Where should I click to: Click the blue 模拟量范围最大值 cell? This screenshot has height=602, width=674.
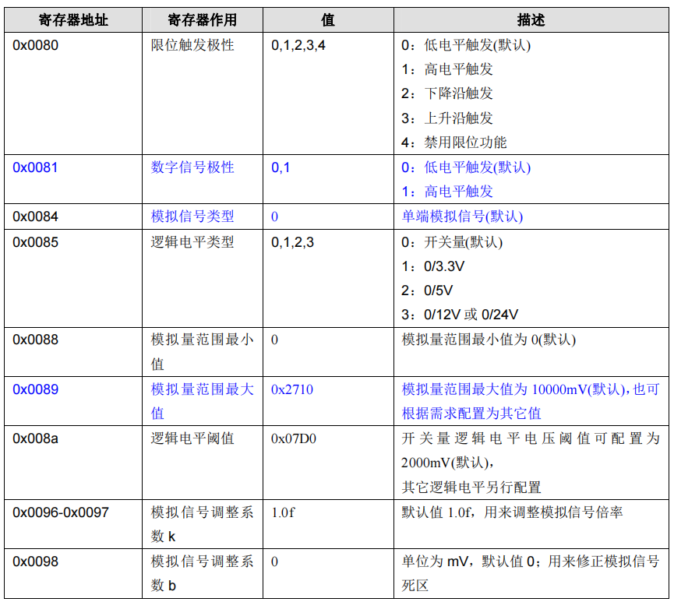click(202, 401)
